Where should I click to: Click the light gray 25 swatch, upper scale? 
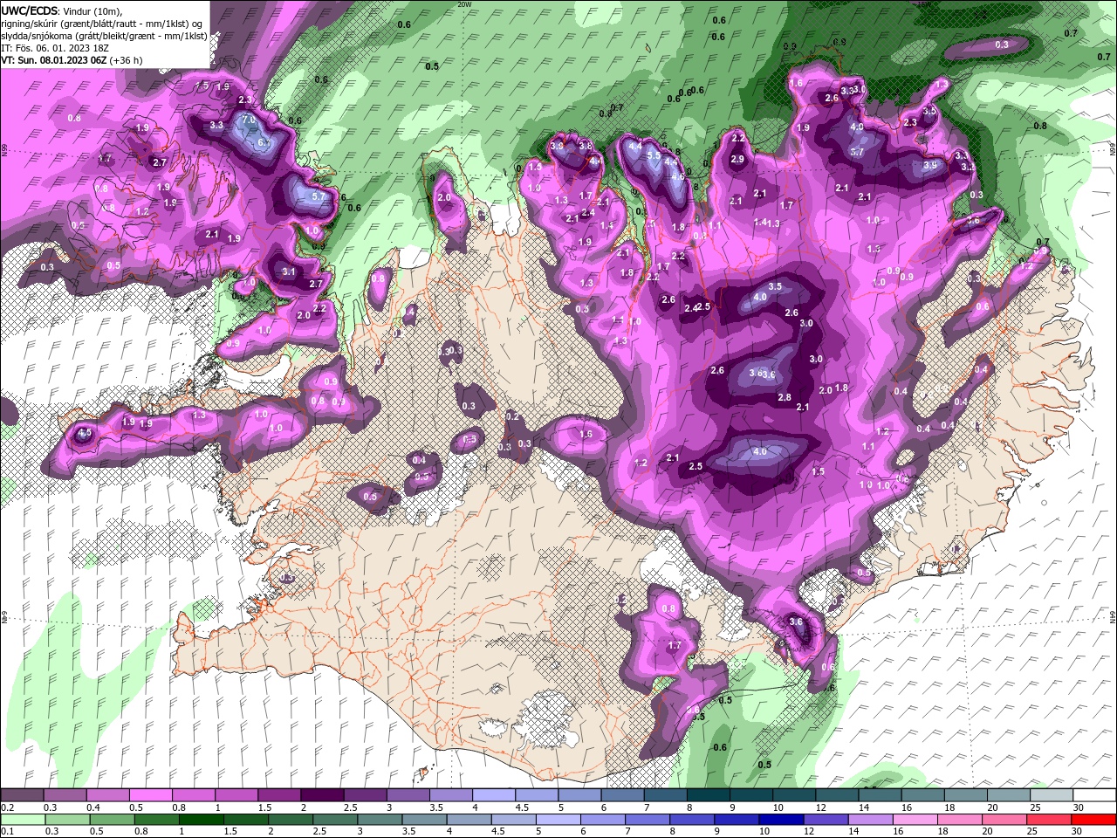[x=1051, y=794]
